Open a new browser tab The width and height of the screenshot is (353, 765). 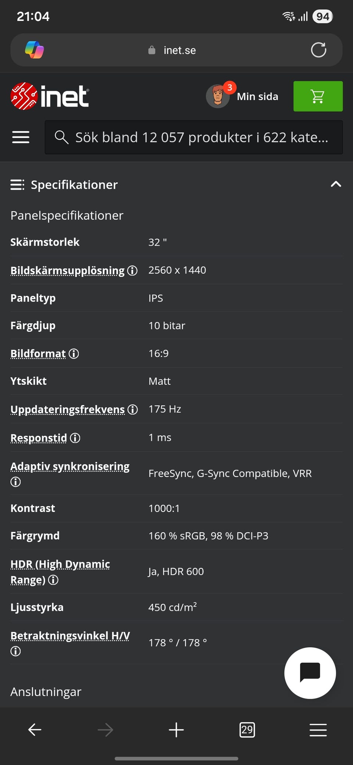click(176, 730)
